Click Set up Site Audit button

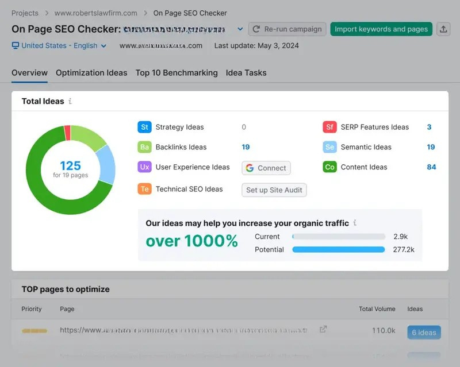[x=274, y=190]
